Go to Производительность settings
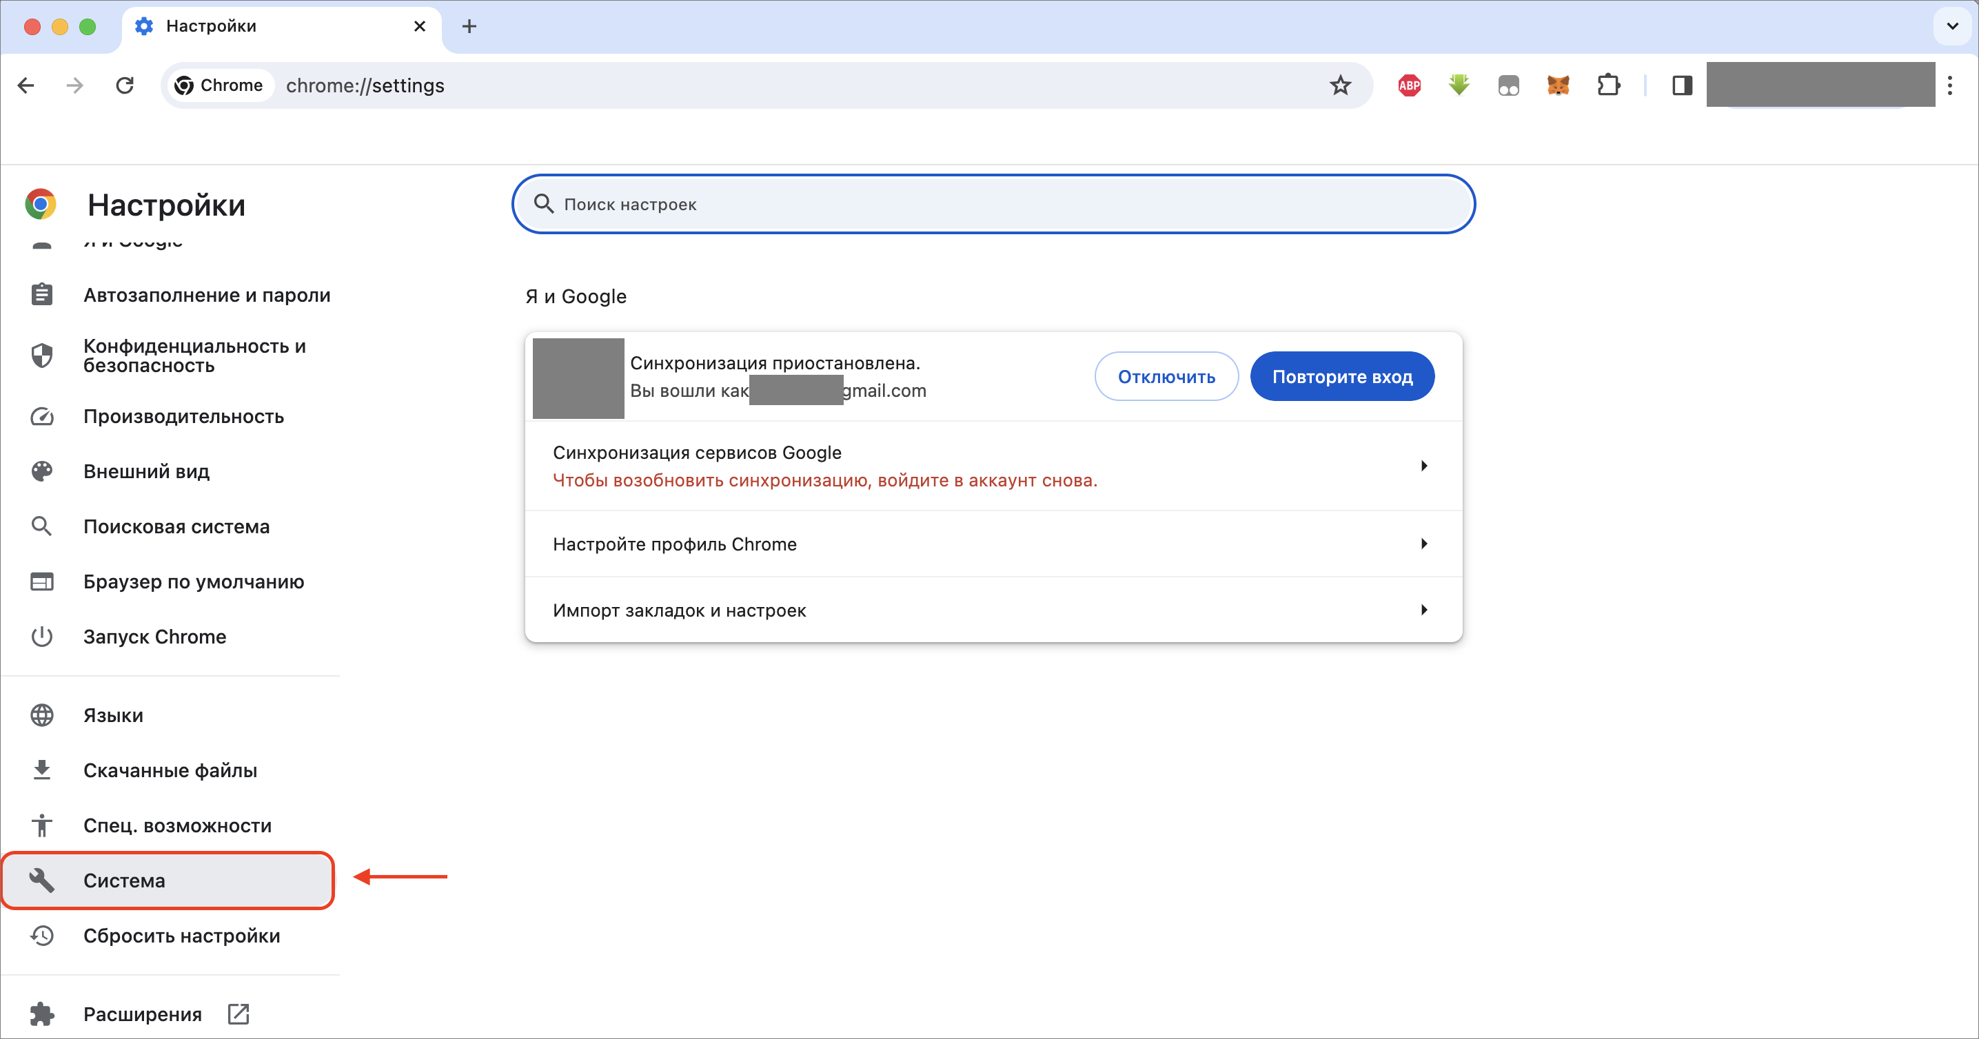 coord(168,416)
